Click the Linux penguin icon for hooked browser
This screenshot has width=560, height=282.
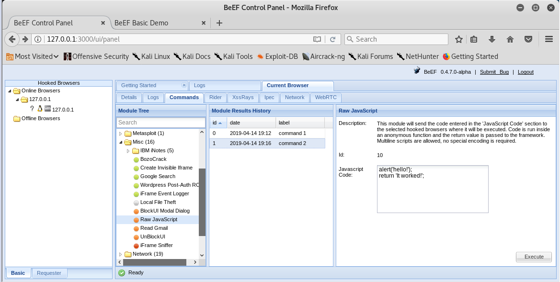pos(40,109)
